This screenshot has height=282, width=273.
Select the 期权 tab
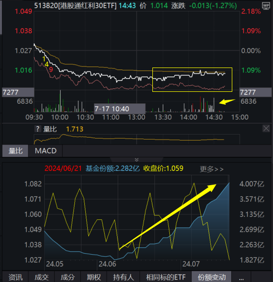click(94, 277)
